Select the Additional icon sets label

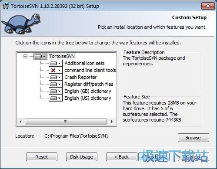point(84,63)
